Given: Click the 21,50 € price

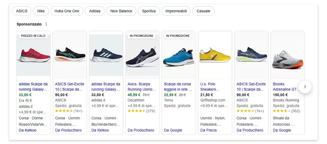Looking at the screenshot, I should coord(207,95).
